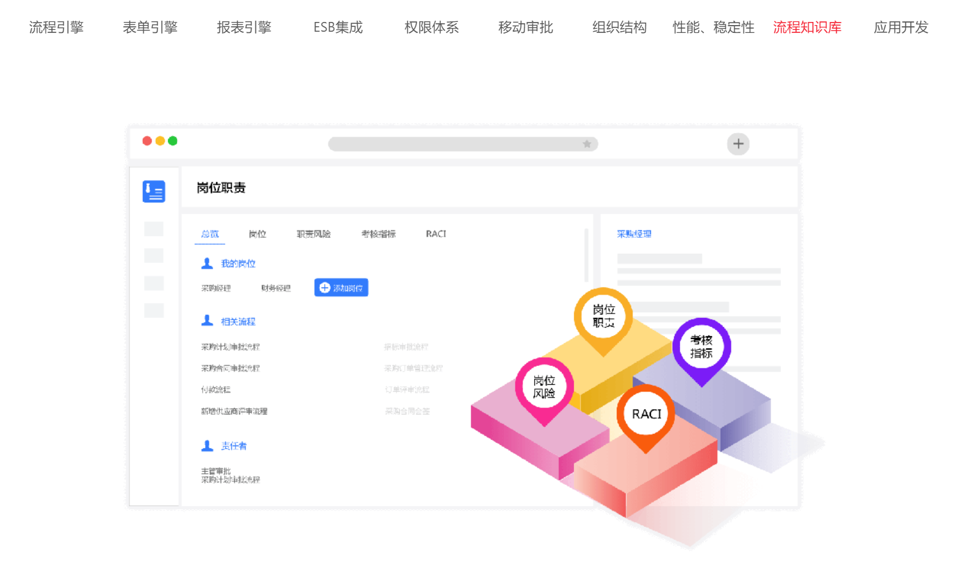
Task: Click the person icon beside 我的岗位
Action: pos(207,263)
